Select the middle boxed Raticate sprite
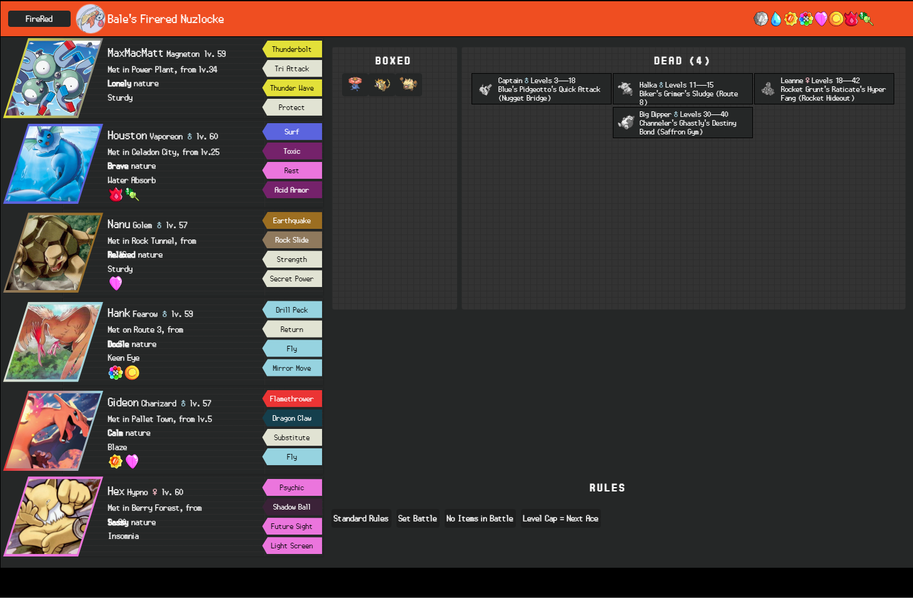Viewport: 913px width, 604px height. 382,84
